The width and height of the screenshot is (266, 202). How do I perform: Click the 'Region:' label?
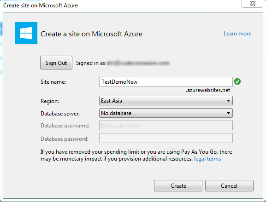click(50, 101)
